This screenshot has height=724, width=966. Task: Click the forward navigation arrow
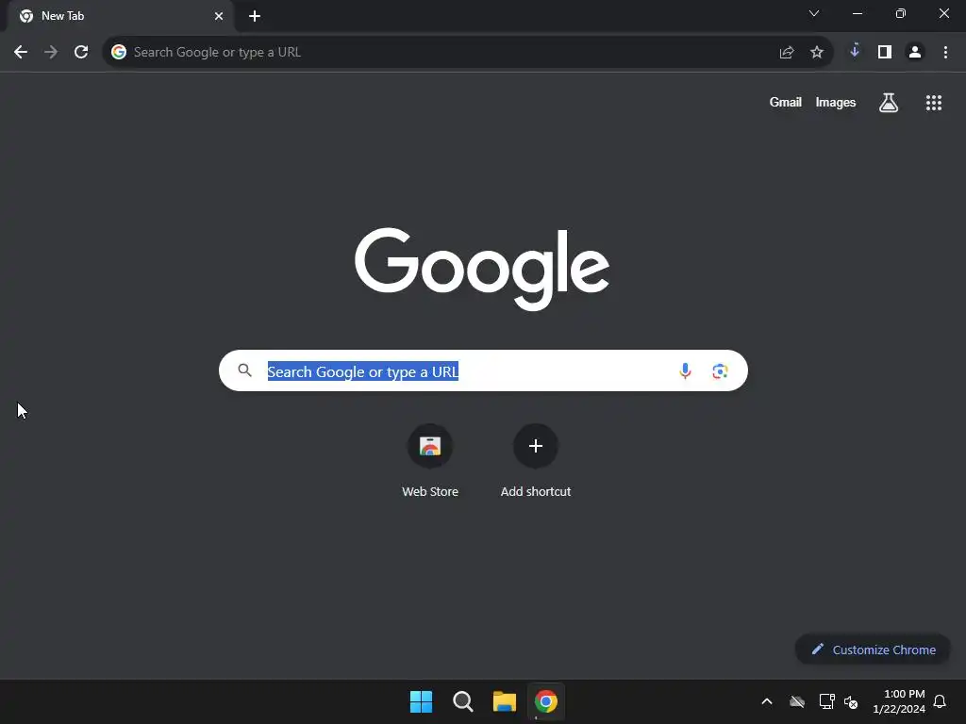(51, 53)
